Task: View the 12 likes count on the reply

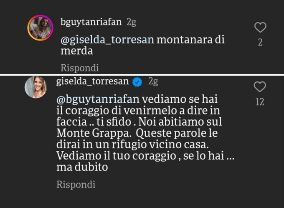Action: pos(260,101)
